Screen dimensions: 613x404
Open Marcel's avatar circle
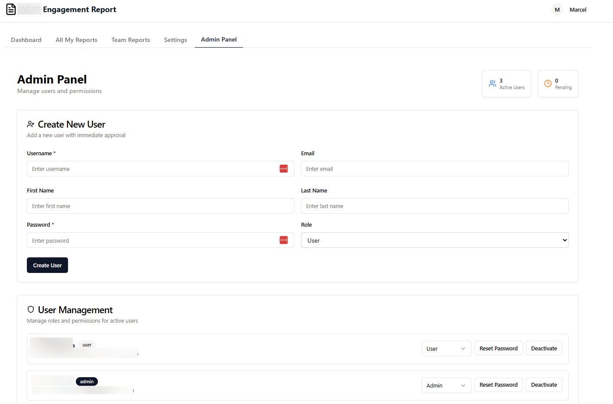(557, 9)
